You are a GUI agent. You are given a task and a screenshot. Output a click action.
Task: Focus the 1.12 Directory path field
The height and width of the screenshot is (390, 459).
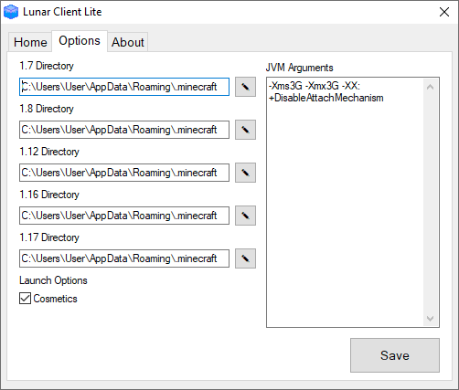(124, 173)
